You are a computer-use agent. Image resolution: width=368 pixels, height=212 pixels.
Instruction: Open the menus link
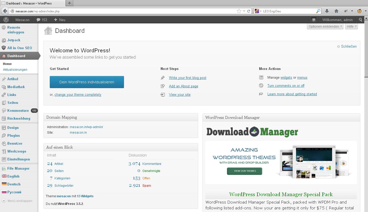pyautogui.click(x=302, y=78)
